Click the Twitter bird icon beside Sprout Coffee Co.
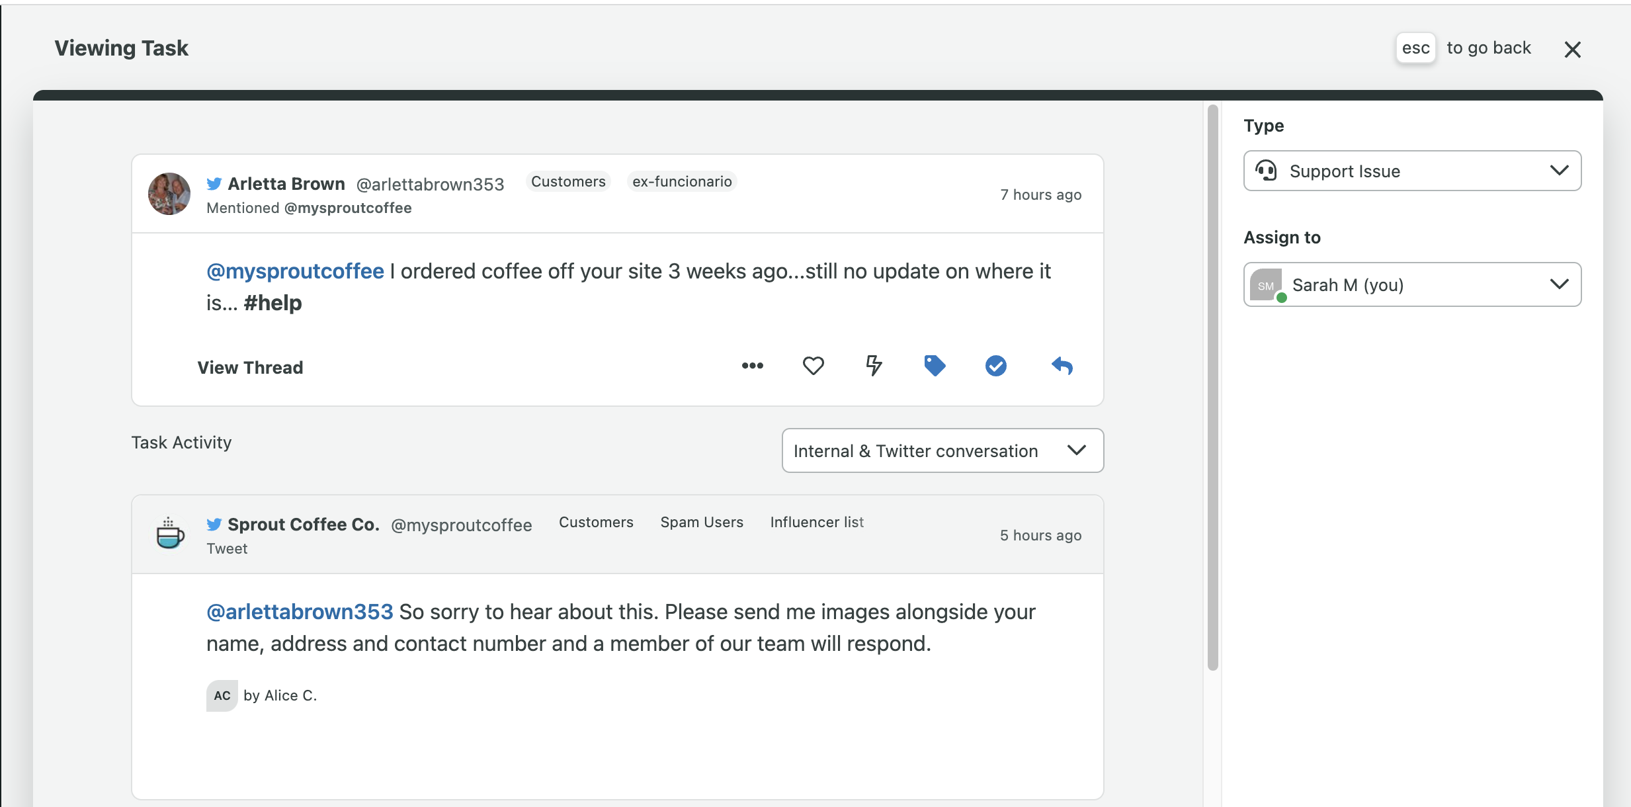Image resolution: width=1631 pixels, height=807 pixels. pos(214,524)
